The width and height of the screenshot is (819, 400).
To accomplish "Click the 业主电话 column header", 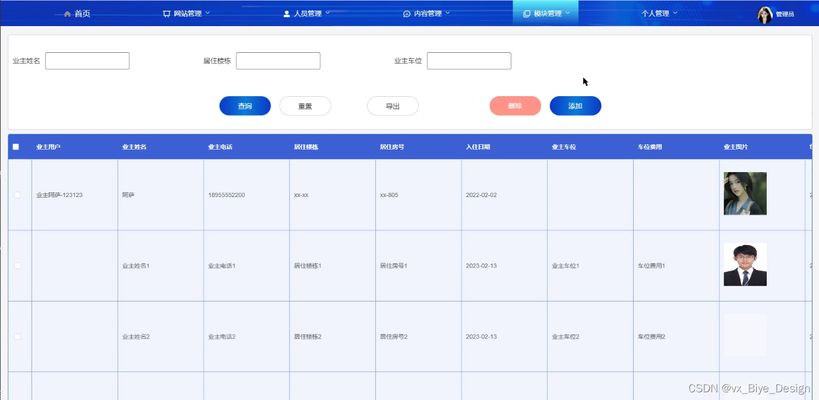I will [x=220, y=147].
